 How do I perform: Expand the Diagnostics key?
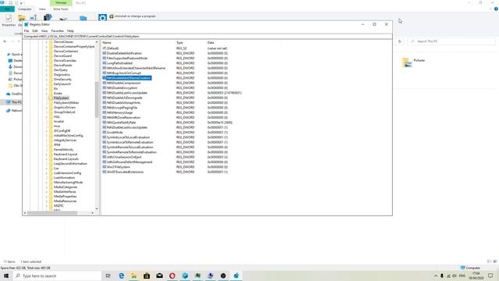[x=47, y=75]
